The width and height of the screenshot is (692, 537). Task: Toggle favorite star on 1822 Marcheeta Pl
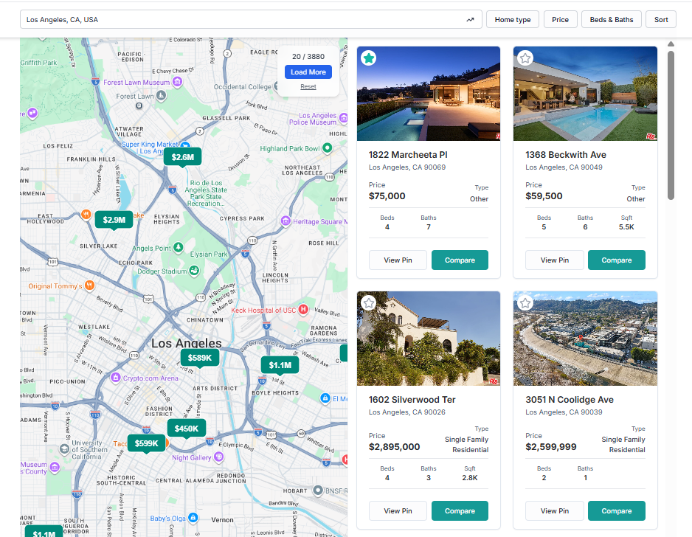point(369,58)
